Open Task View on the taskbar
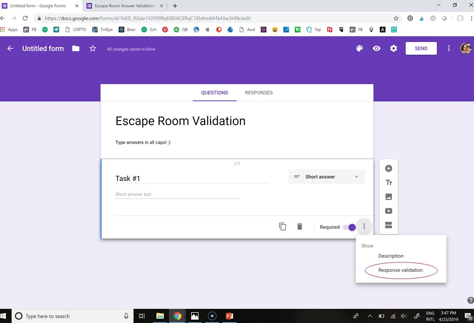This screenshot has width=474, height=323. (x=142, y=316)
